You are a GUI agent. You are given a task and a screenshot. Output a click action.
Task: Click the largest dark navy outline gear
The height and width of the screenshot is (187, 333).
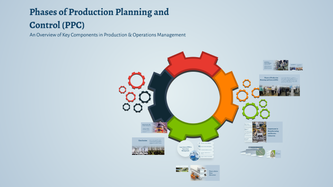145,97
